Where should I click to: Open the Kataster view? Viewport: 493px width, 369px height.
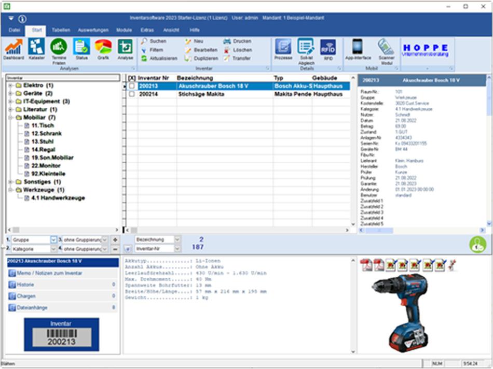pos(36,49)
